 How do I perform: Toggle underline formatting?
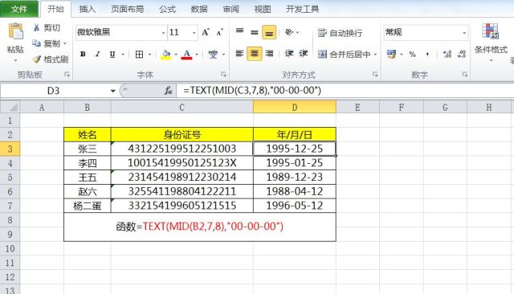tap(112, 54)
